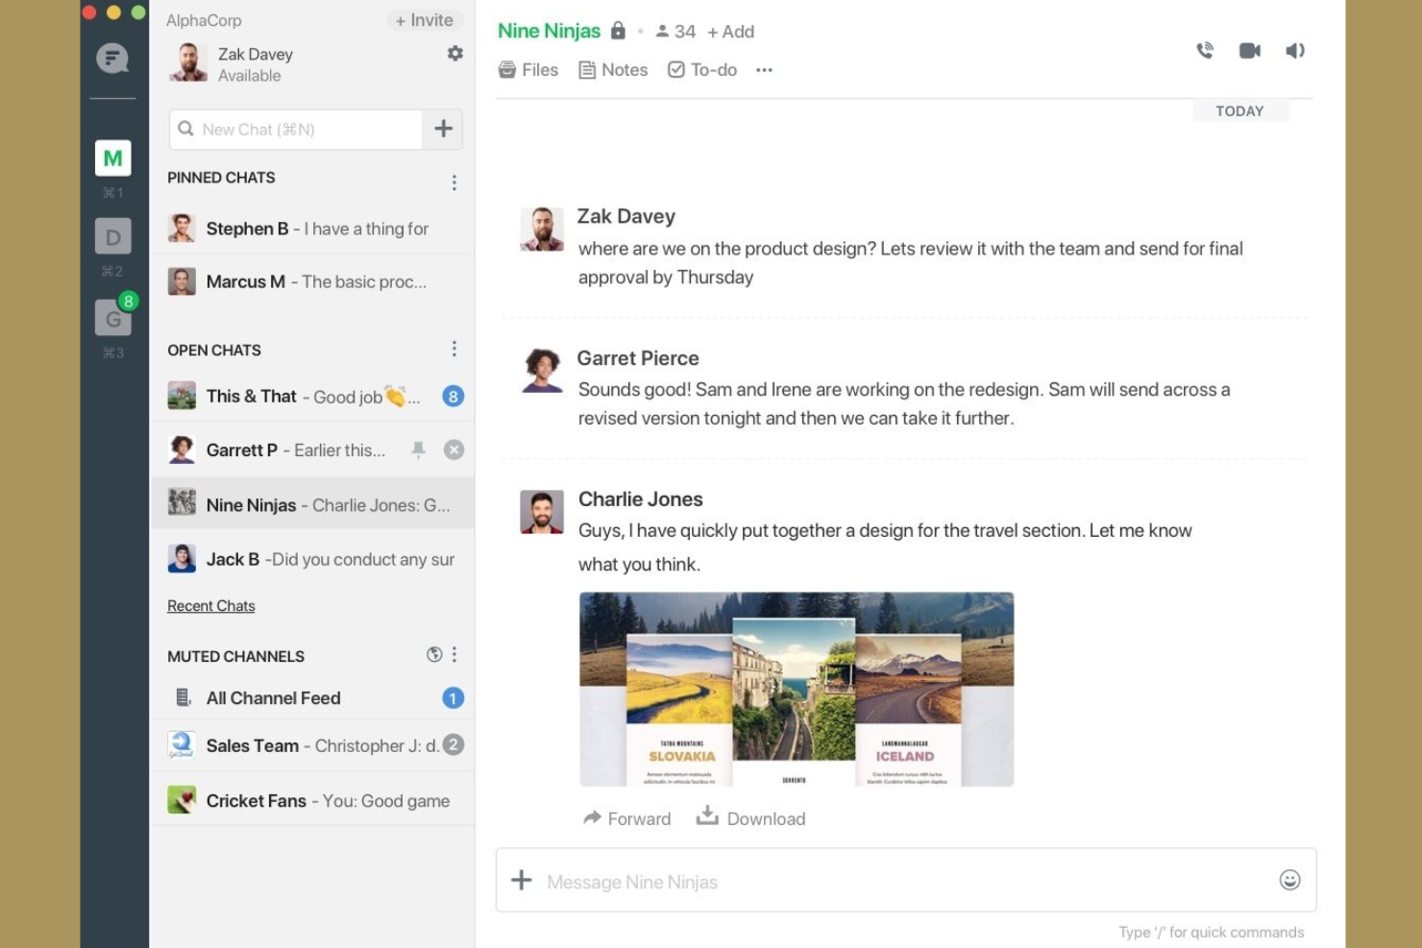Unpin the Garrett P chat

(x=419, y=449)
